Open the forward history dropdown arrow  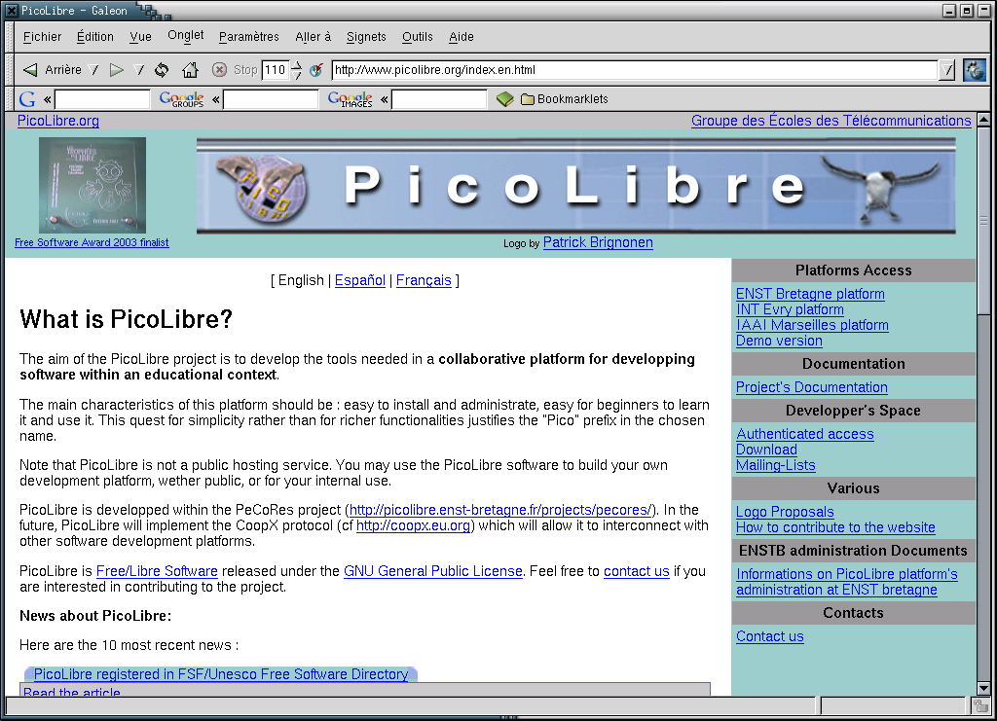tap(139, 70)
